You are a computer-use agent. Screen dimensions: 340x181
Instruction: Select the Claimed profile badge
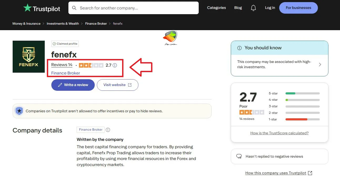click(65, 44)
